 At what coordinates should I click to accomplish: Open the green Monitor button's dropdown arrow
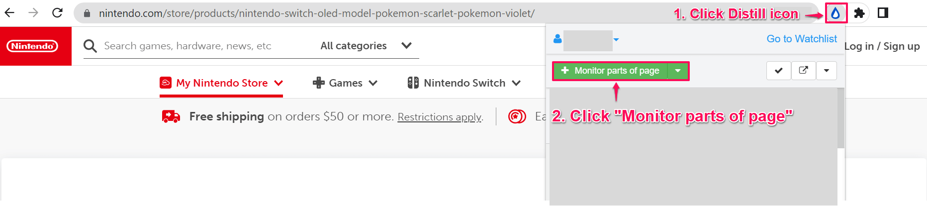pyautogui.click(x=678, y=71)
